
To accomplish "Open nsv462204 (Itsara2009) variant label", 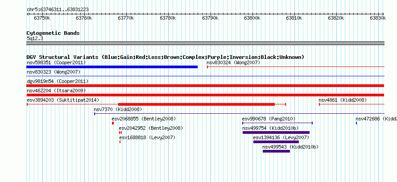I will 56,91.
